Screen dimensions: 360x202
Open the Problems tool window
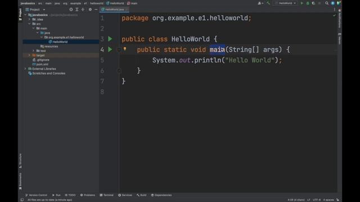click(88, 195)
